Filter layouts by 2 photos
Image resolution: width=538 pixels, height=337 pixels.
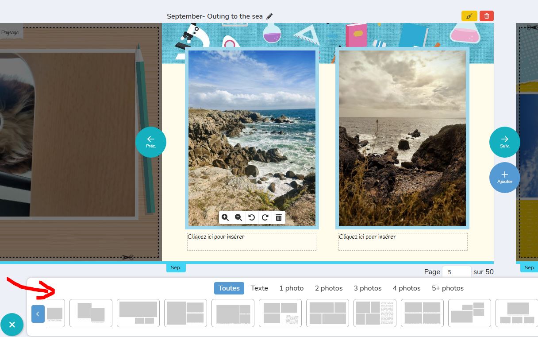click(328, 288)
